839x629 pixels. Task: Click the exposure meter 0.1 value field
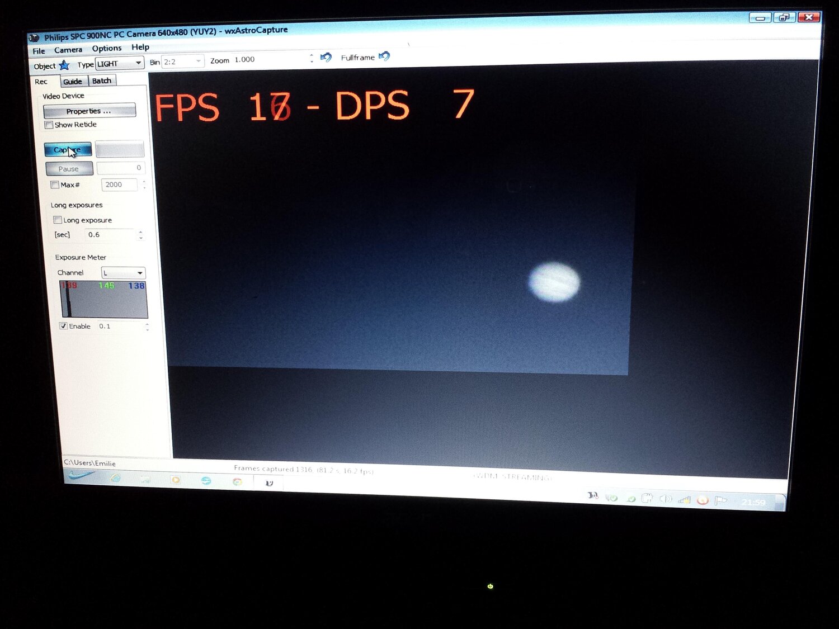click(x=120, y=327)
